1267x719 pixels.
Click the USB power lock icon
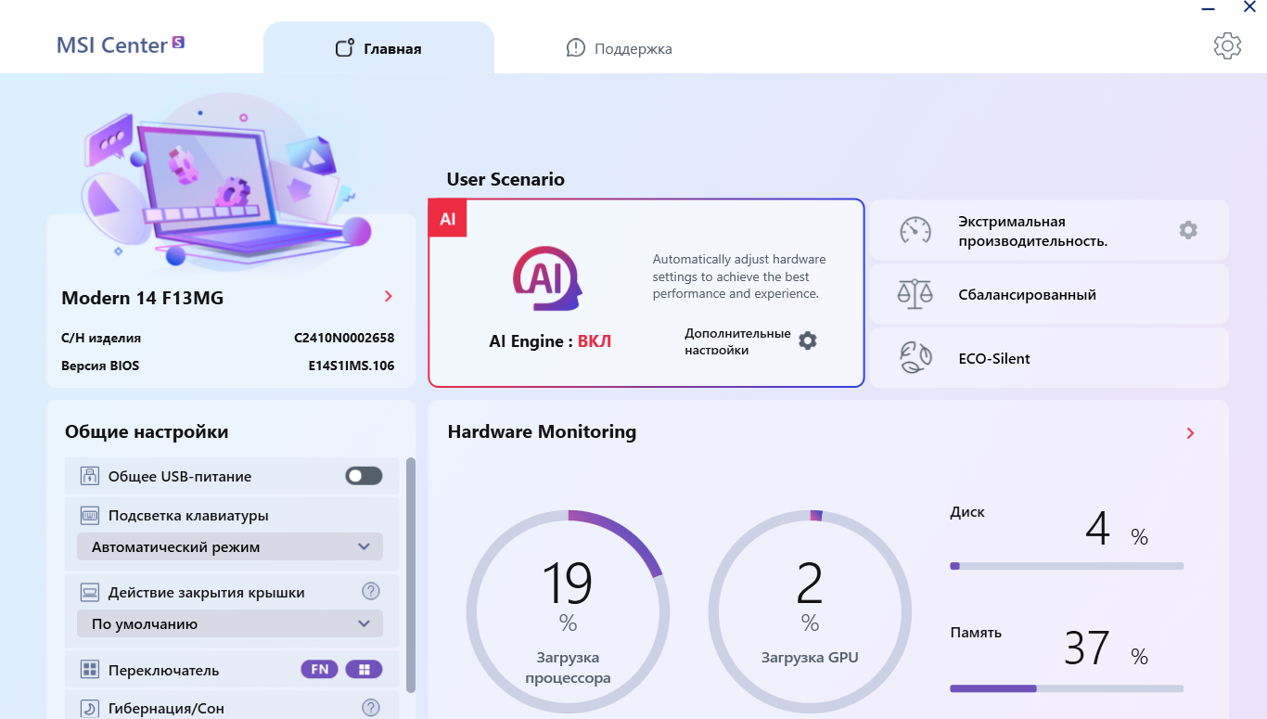pyautogui.click(x=90, y=476)
